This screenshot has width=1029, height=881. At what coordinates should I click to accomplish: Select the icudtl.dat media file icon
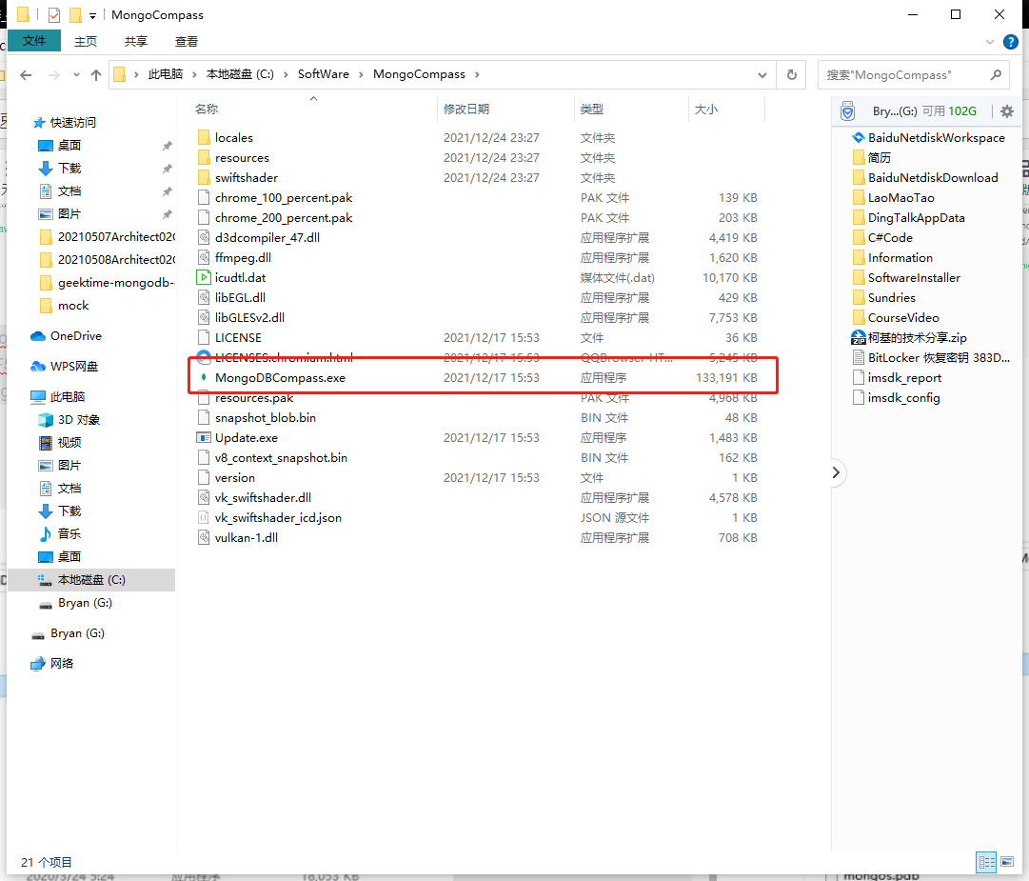204,278
